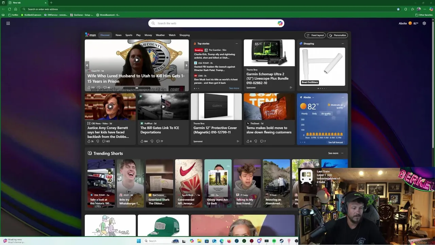The image size is (435, 245).
Task: Reload the page with the refresh icon
Action: [x=9, y=9]
